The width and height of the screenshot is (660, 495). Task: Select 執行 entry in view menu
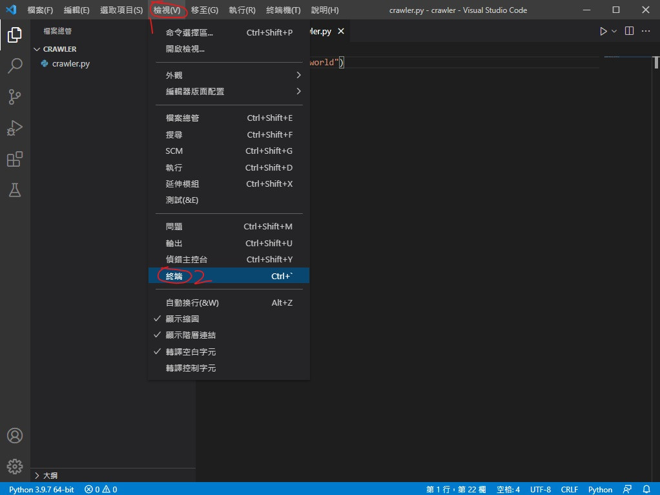(x=229, y=167)
